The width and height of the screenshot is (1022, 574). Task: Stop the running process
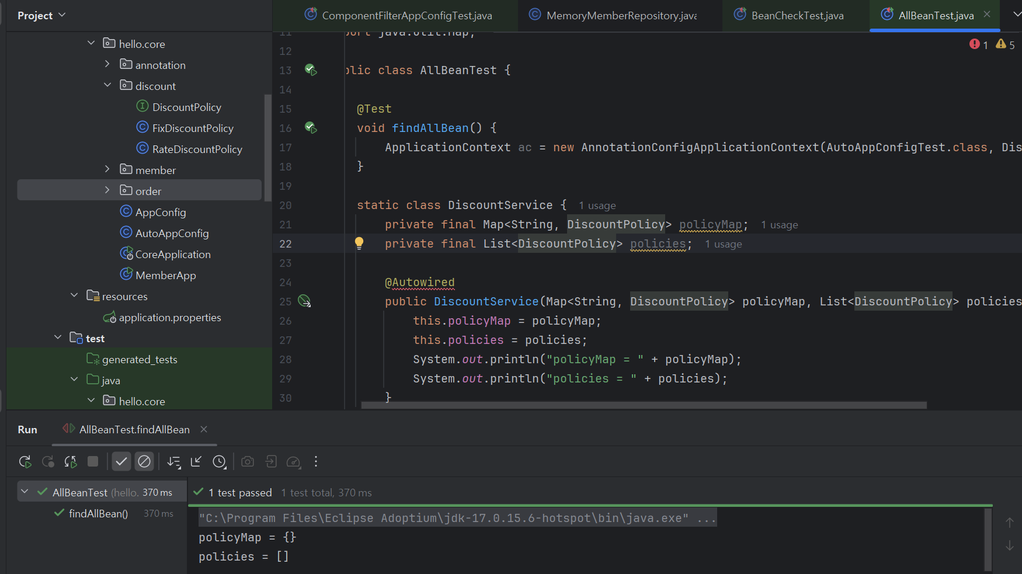[x=93, y=461]
